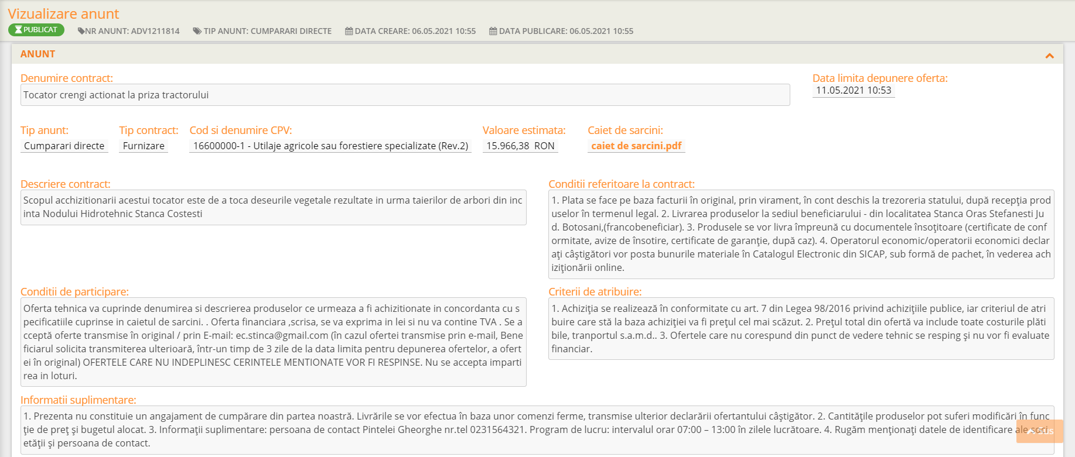This screenshot has width=1075, height=457.
Task: Open the caiet de sarcini.pdf link
Action: pyautogui.click(x=636, y=146)
